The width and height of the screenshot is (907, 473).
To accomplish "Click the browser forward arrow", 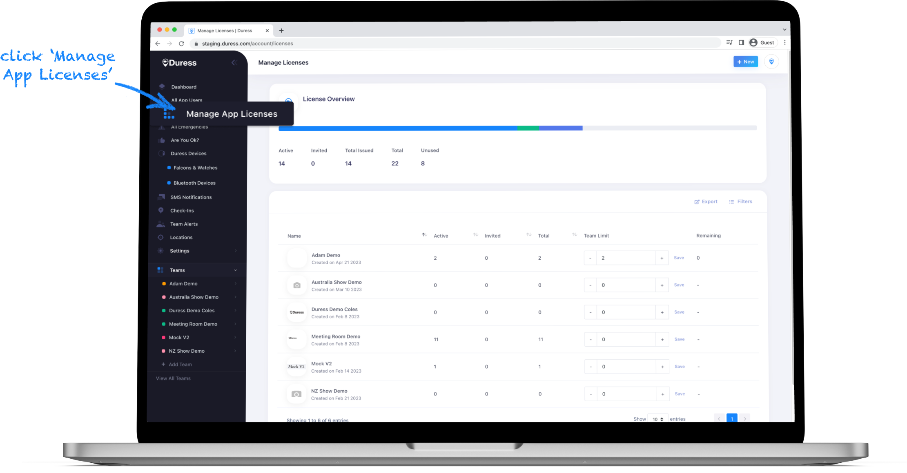I will (169, 43).
